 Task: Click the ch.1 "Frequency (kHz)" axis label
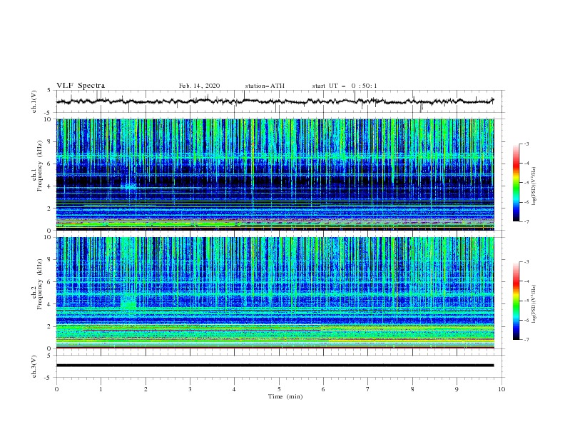point(39,166)
